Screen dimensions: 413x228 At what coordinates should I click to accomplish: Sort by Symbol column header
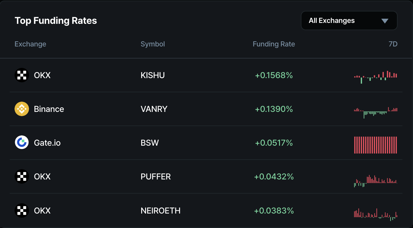[x=153, y=44]
